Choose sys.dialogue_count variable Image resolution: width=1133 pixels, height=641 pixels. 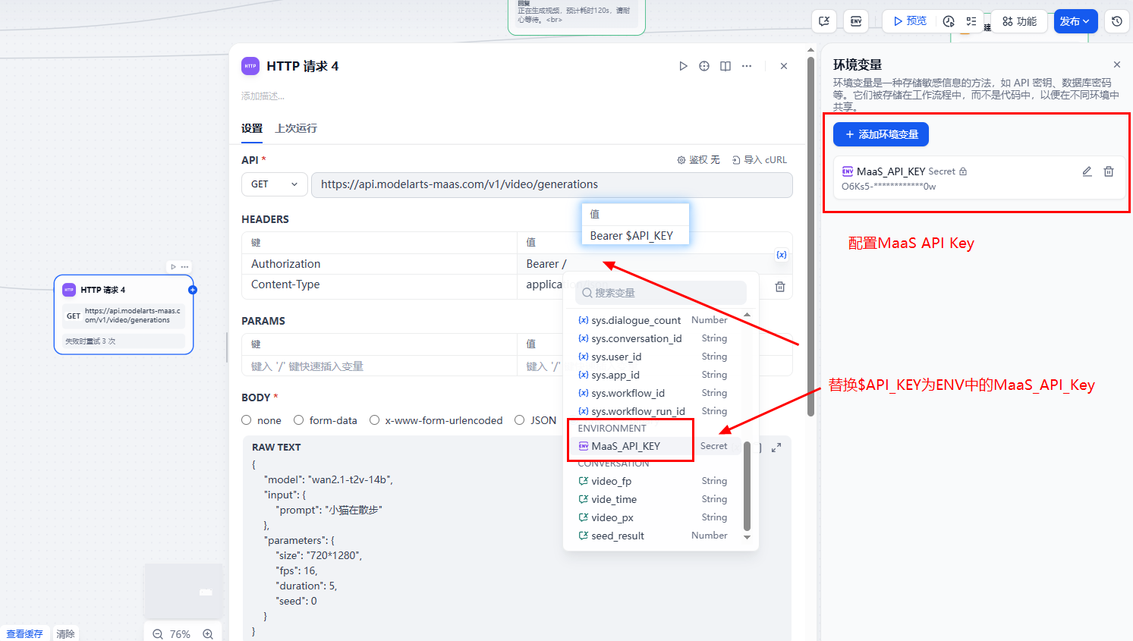click(653, 320)
